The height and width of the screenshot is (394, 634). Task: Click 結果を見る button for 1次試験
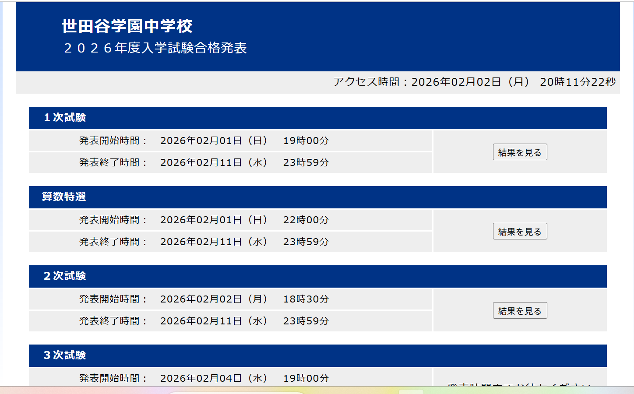click(520, 152)
